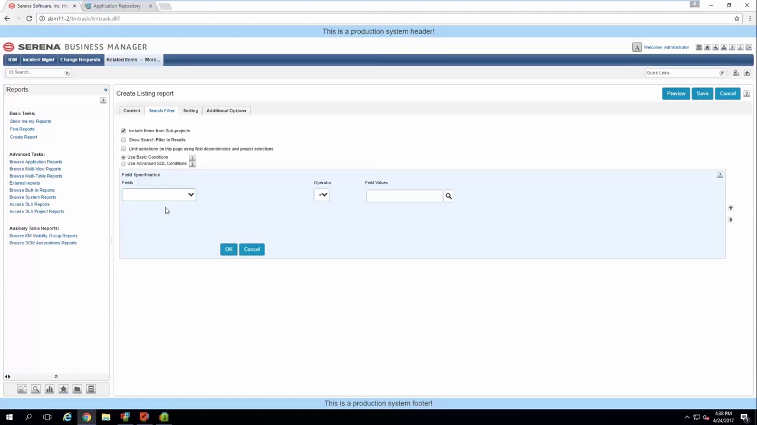The image size is (757, 425).
Task: Click the database stack icon in sidebar toolbar
Action: tap(91, 389)
